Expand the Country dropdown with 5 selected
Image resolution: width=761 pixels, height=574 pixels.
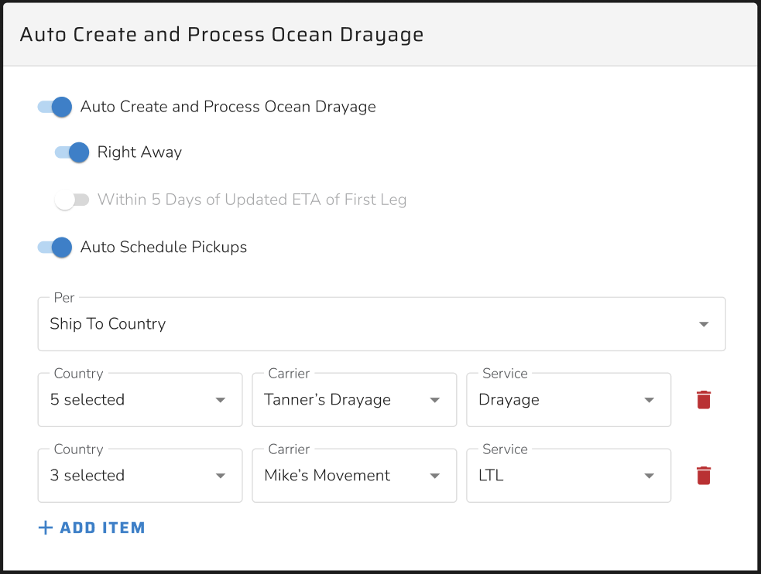tap(139, 400)
